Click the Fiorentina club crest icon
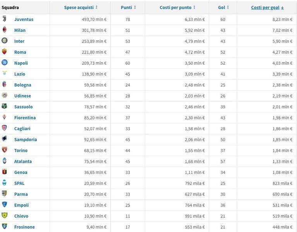 [4, 117]
